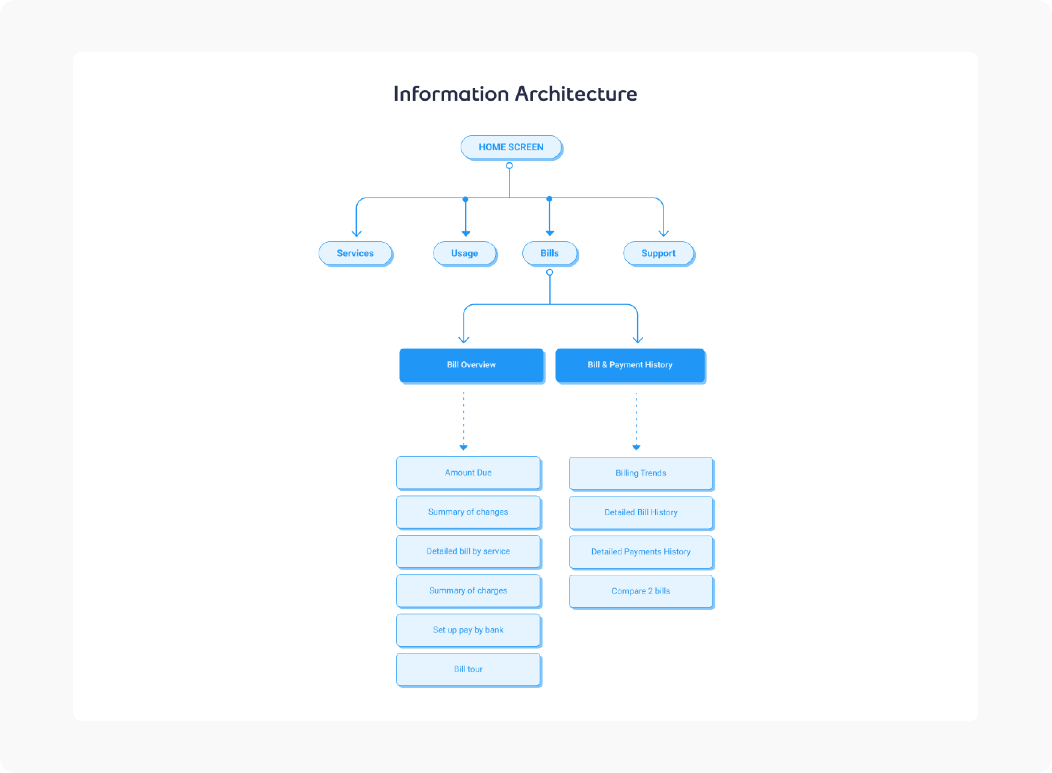Click the Support pill node
1052x773 pixels.
click(658, 253)
